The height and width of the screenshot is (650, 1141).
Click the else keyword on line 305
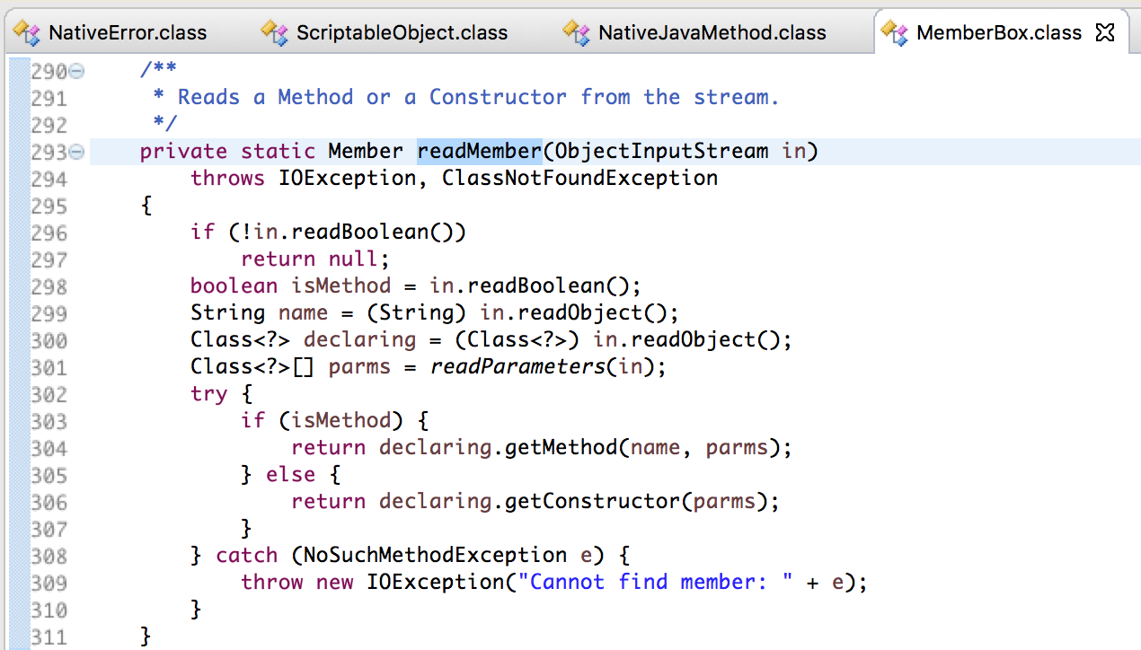click(291, 474)
